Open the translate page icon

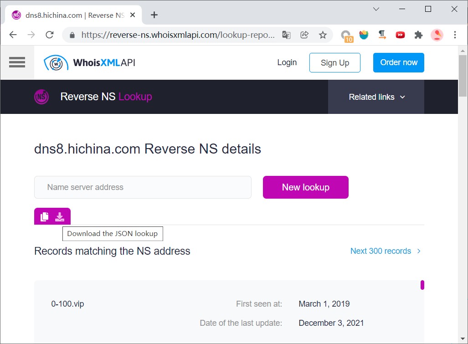[286, 35]
